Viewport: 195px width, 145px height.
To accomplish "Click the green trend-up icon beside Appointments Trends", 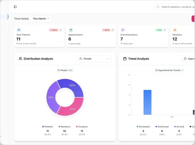I will (182, 70).
